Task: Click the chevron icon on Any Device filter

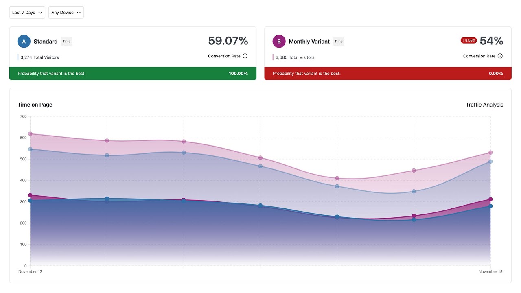Action: [79, 13]
